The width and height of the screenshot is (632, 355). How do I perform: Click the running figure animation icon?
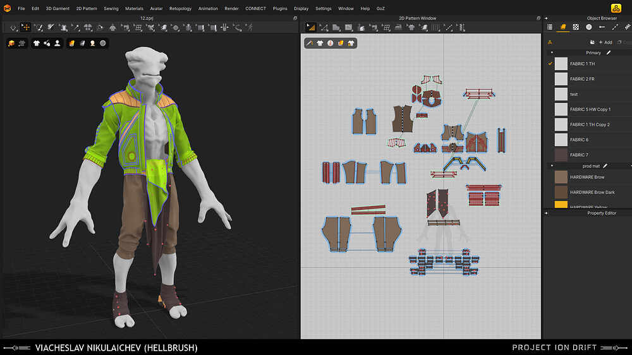250,27
